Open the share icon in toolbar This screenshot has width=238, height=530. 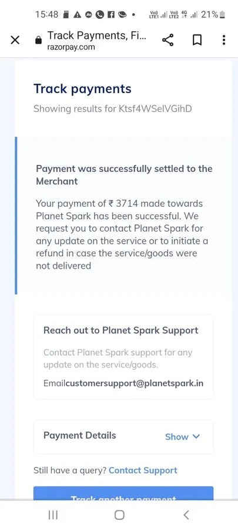167,40
